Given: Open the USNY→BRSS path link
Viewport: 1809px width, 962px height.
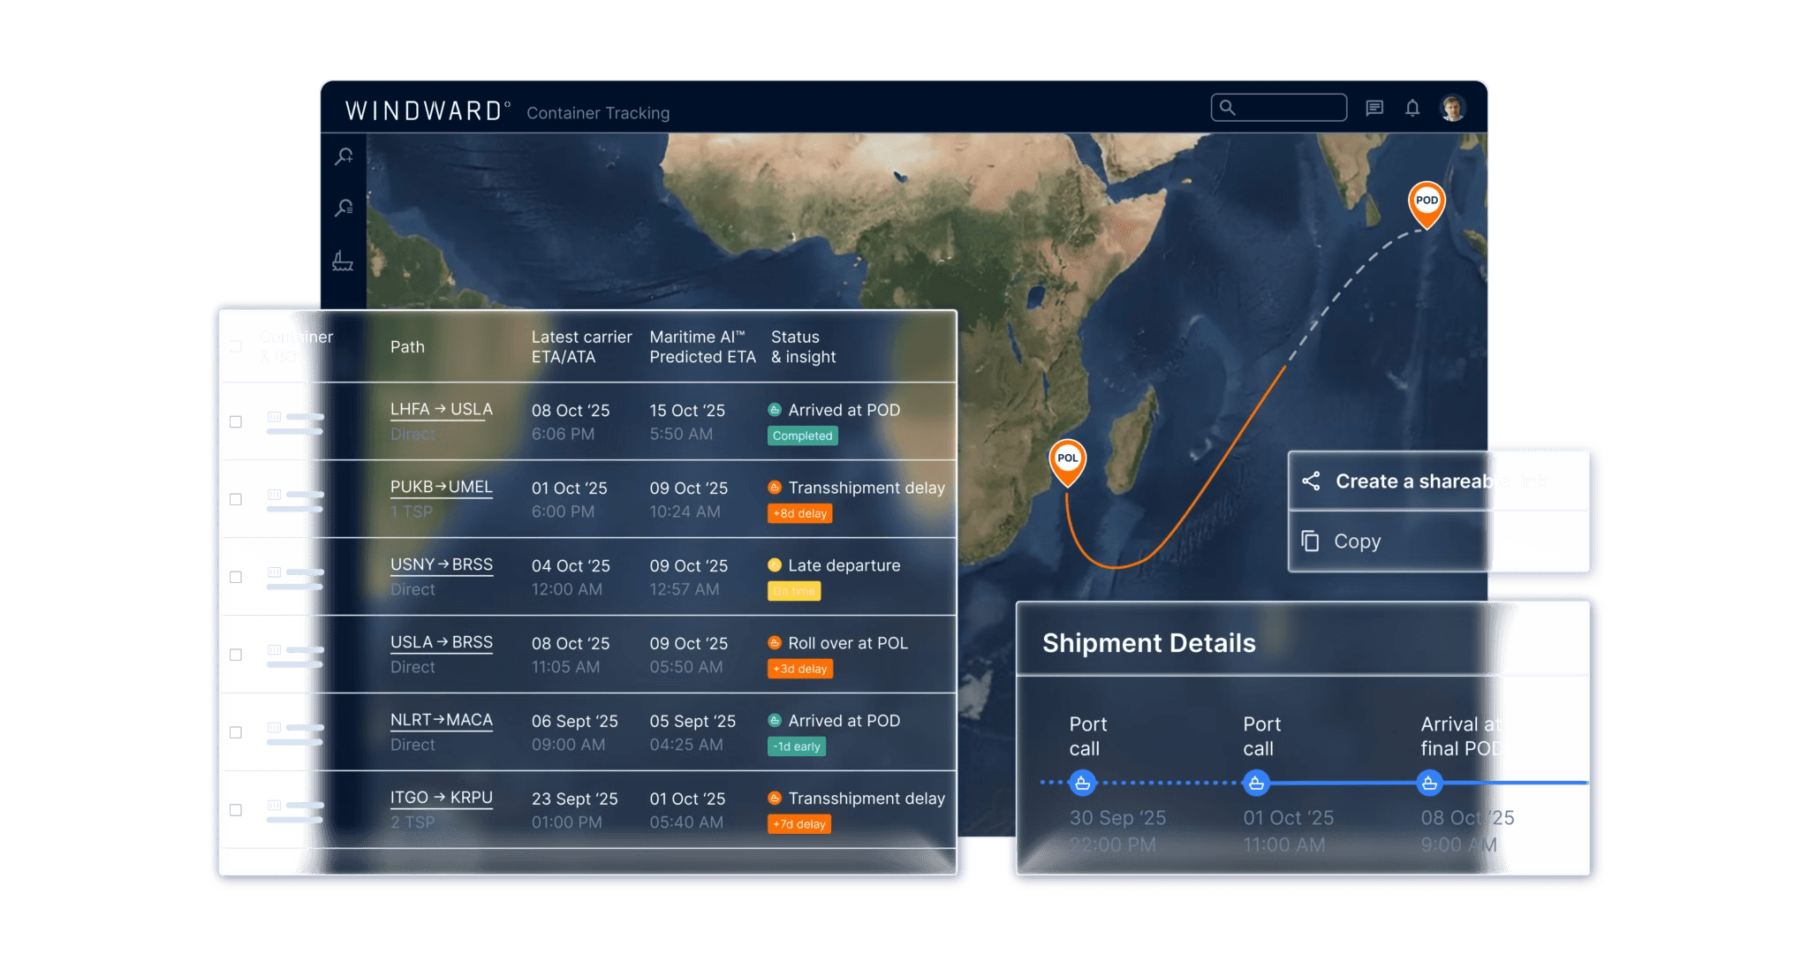Looking at the screenshot, I should (441, 564).
